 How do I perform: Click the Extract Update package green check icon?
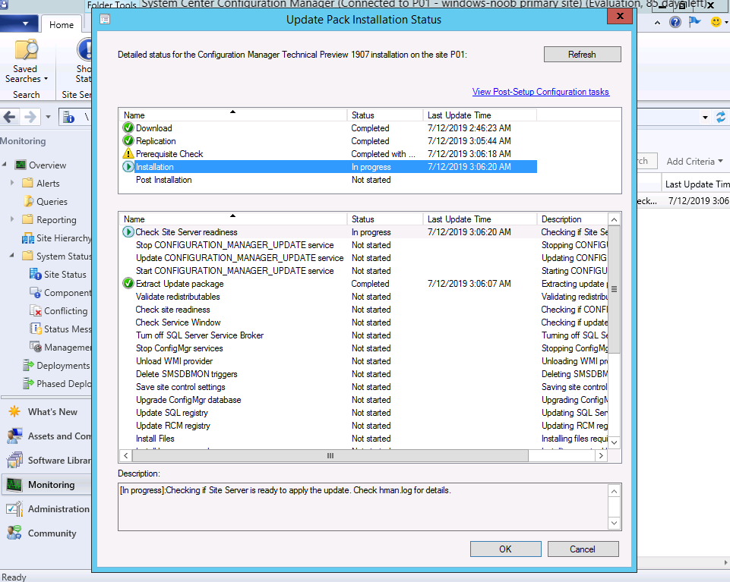pos(128,283)
